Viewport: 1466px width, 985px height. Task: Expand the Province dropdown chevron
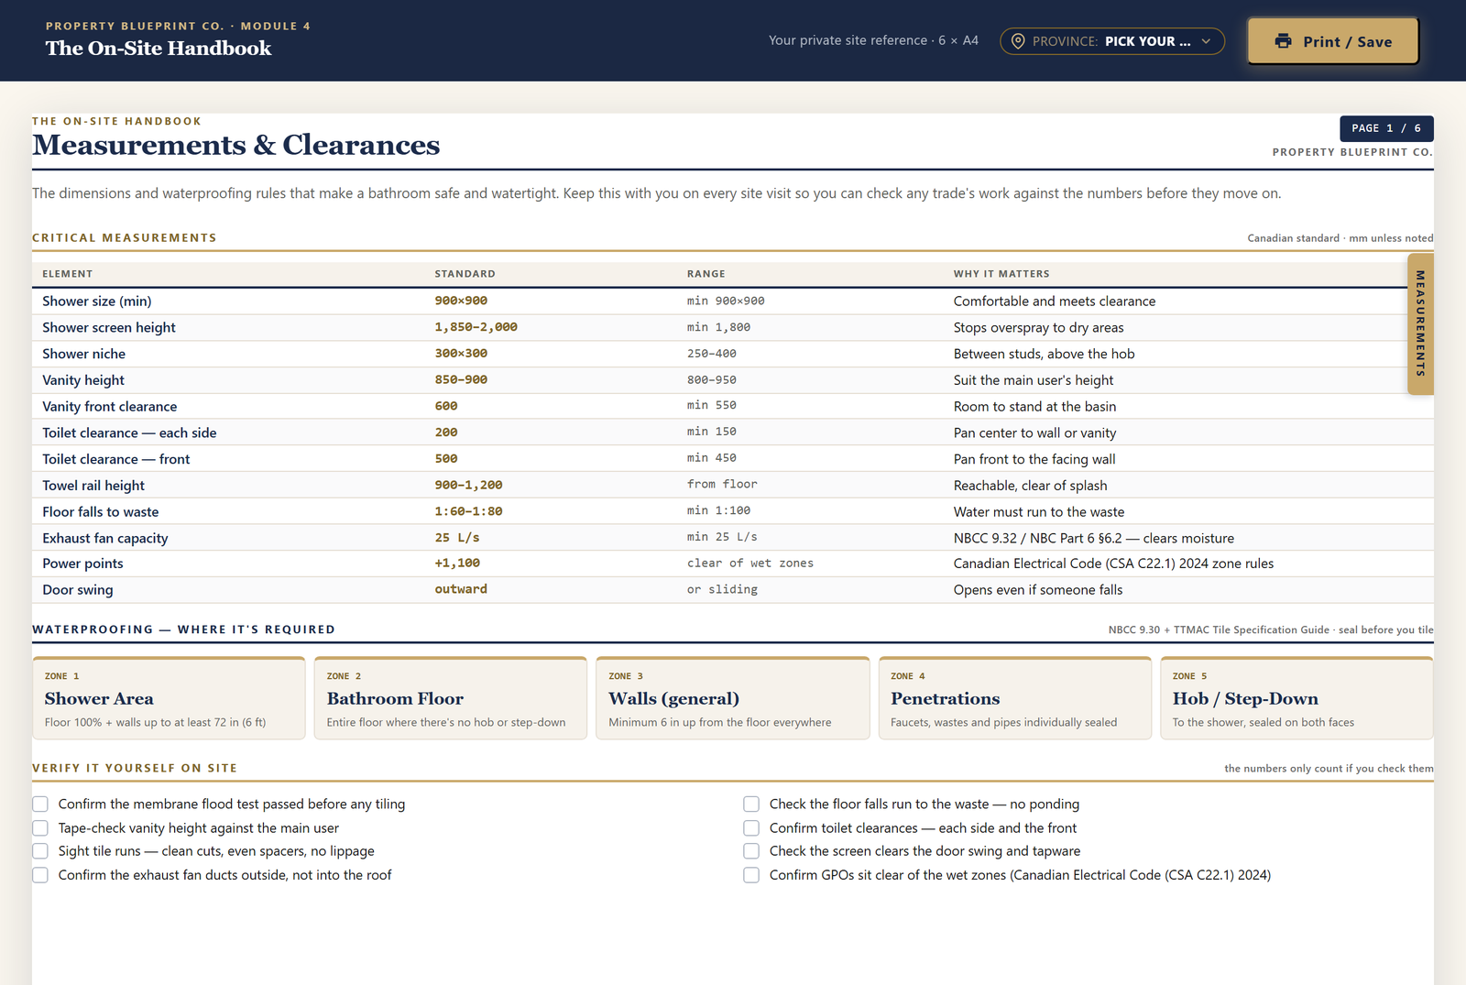(x=1206, y=41)
